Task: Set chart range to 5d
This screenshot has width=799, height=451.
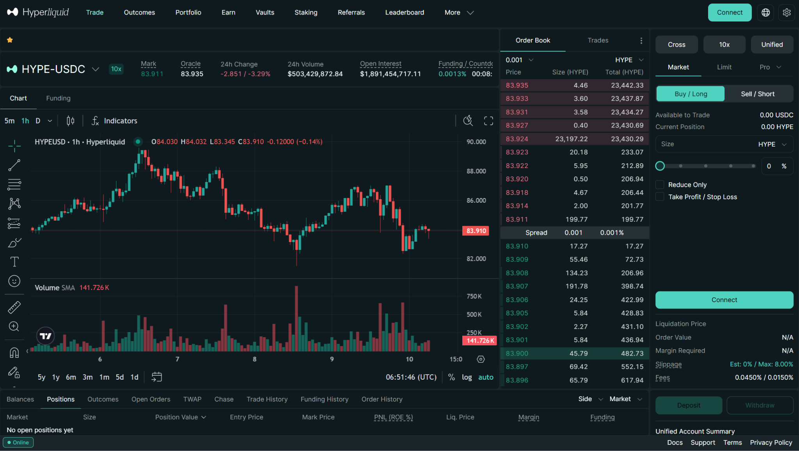Action: (x=120, y=377)
